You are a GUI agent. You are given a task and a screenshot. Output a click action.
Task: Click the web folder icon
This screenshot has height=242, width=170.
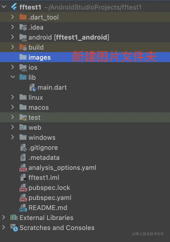pos(23,128)
